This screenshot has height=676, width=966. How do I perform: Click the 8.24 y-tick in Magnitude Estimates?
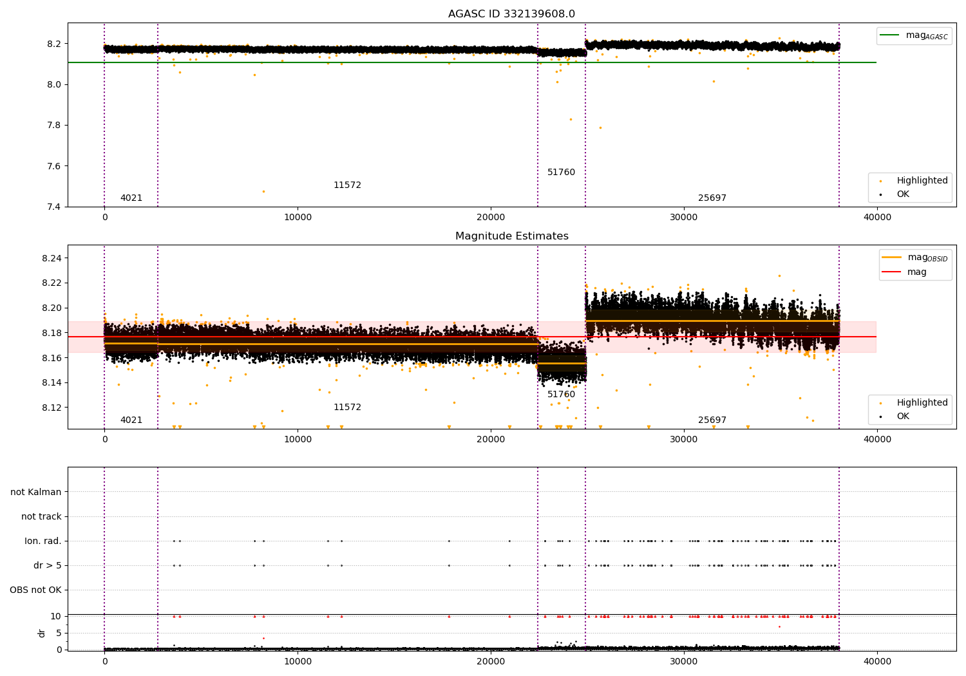[52, 258]
